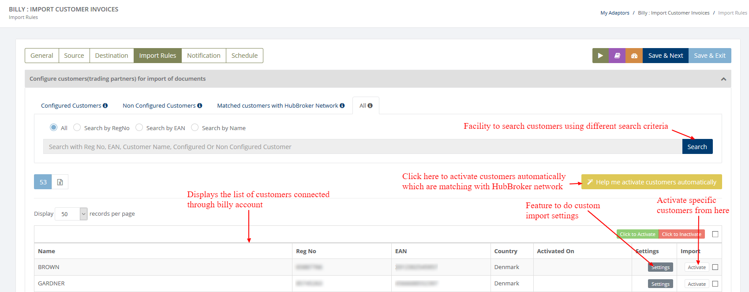Image resolution: width=749 pixels, height=292 pixels.
Task: Open the Non Configured Customers sub-tab
Action: pyautogui.click(x=162, y=105)
